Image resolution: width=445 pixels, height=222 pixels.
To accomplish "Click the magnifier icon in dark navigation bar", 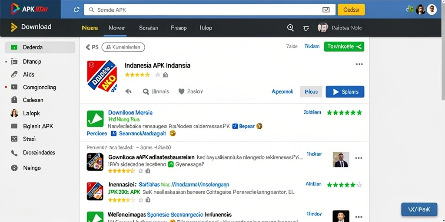I will click(x=290, y=28).
